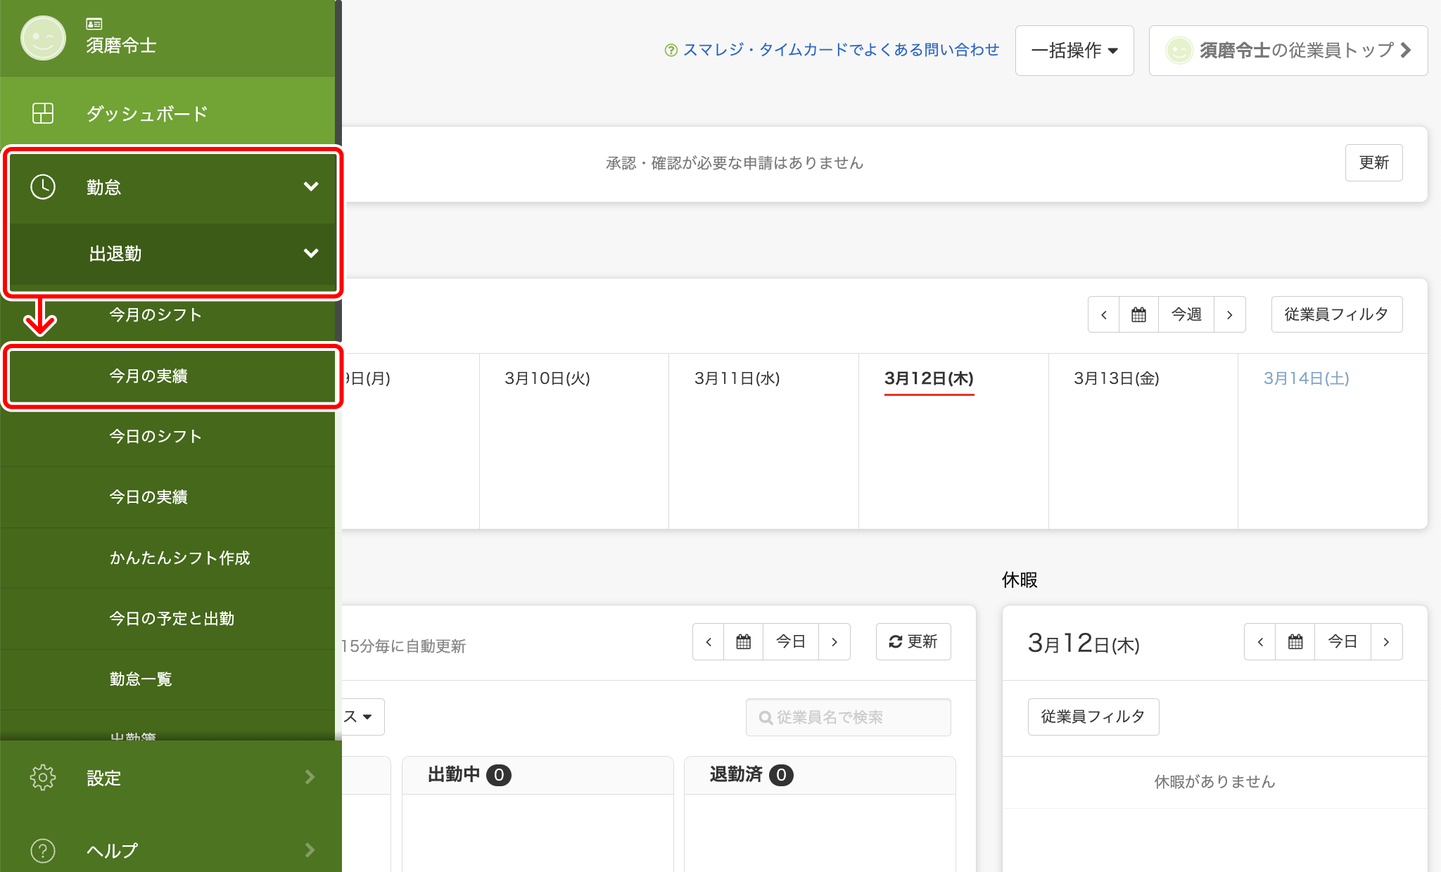Click the ヘルプ question mark icon

pos(43,850)
